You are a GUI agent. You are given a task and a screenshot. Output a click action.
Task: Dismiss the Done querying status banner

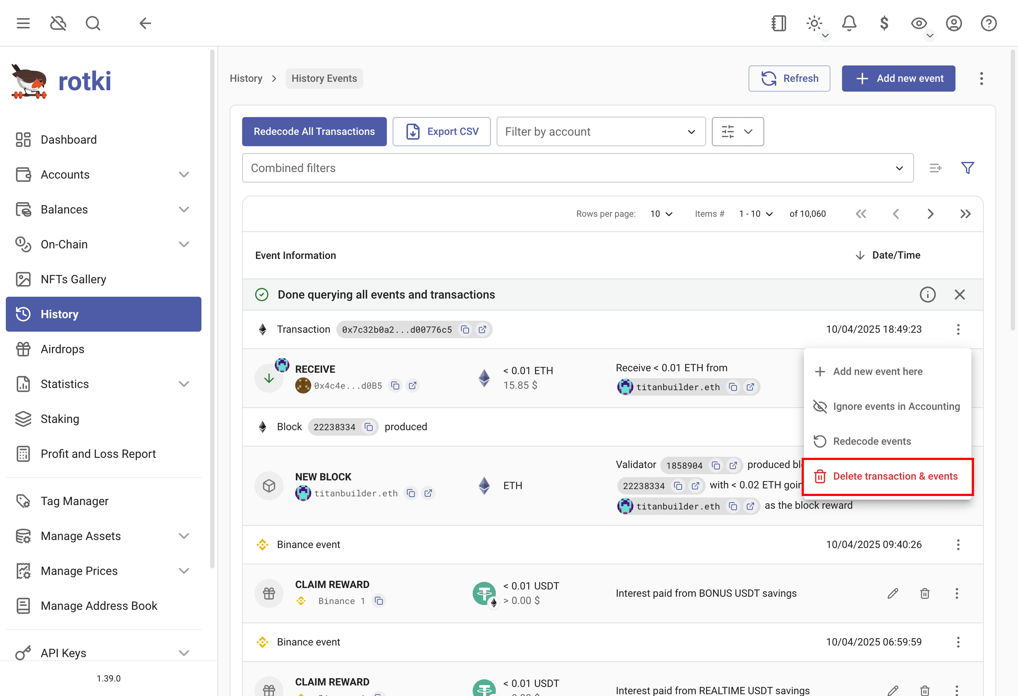(959, 295)
